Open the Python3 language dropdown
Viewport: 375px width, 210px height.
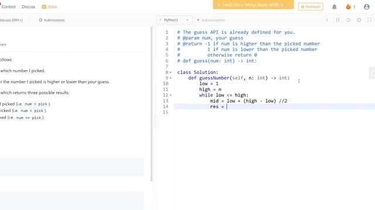175,20
